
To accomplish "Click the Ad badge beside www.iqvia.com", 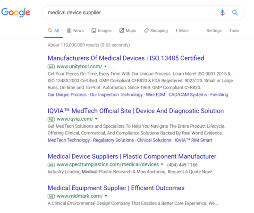I will 51,119.
